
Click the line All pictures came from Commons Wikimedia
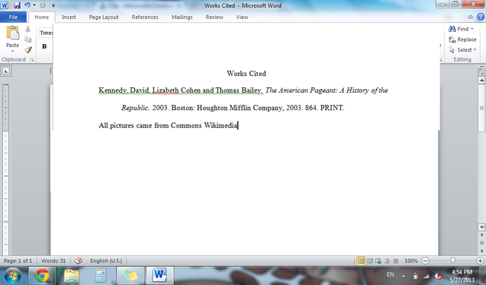168,125
